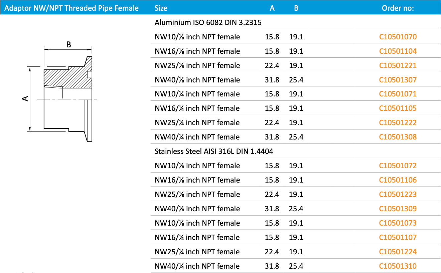Open order link C10501222
Screen dimensions: 441x273
[x=398, y=122]
